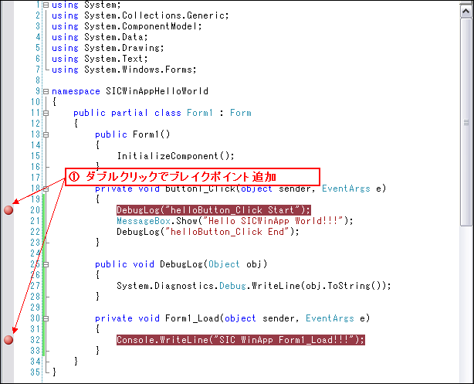Click using System.Drawing; line
Screen dimensions: 474x384
pos(108,48)
